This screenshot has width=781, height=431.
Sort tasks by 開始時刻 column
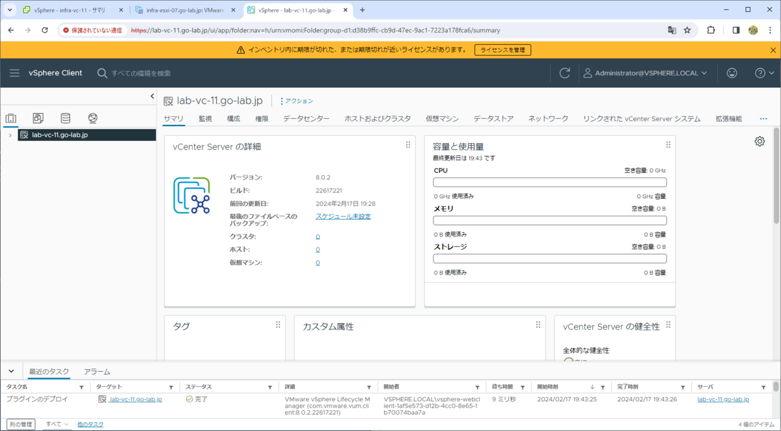[x=549, y=387]
